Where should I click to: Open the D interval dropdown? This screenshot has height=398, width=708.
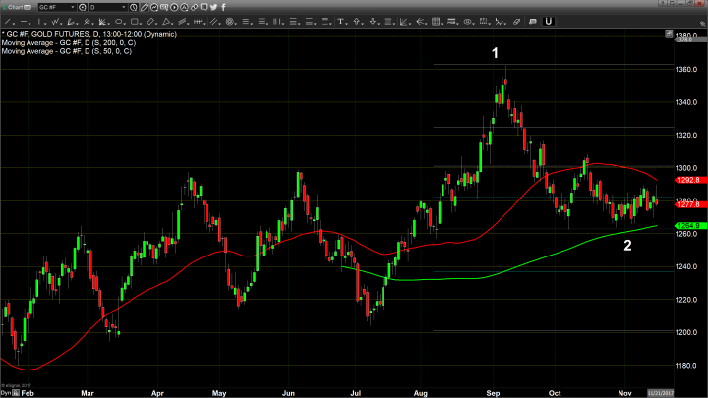point(124,7)
